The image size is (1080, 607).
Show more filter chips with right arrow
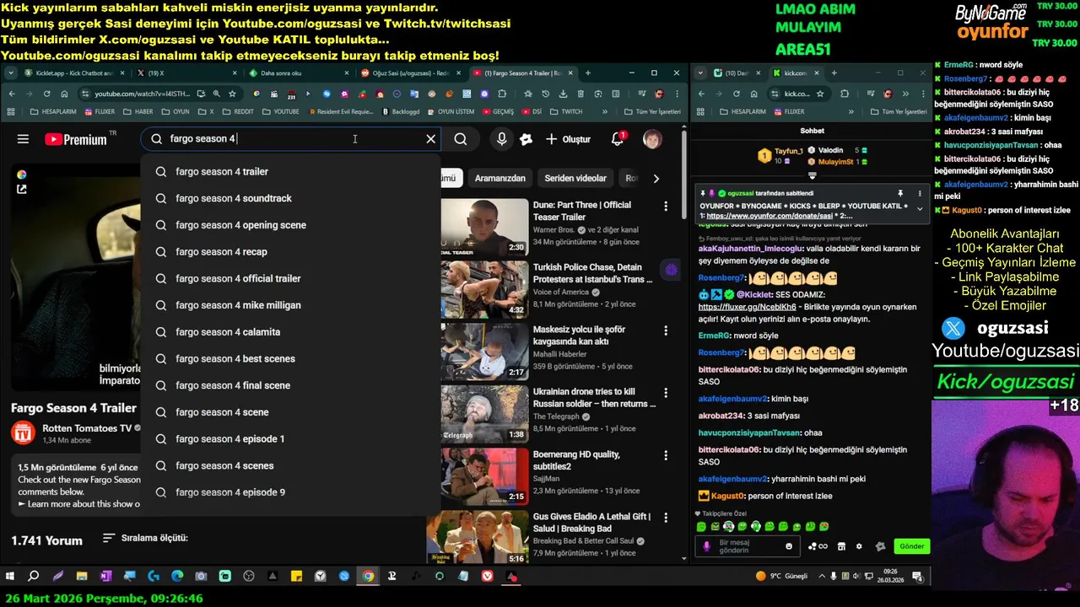(656, 178)
